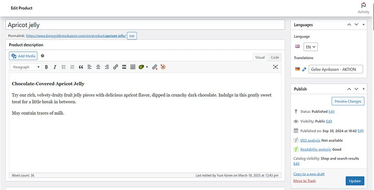
Task: Click the Apricot jelly title field
Action: (x=145, y=25)
